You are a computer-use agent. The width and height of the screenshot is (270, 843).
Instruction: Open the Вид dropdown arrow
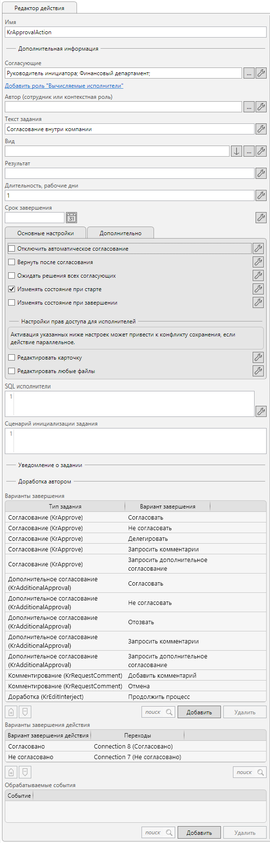tap(236, 151)
